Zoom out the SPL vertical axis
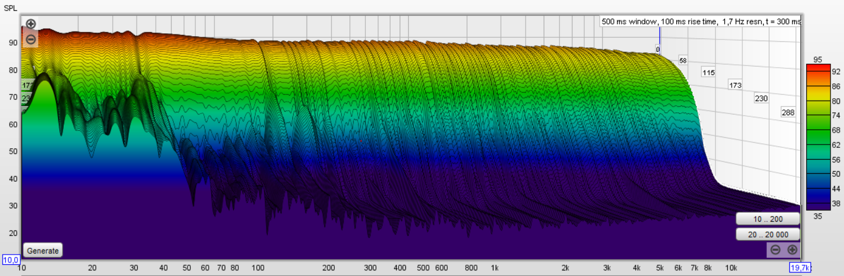Screen dimensions: 844x276 coord(30,39)
